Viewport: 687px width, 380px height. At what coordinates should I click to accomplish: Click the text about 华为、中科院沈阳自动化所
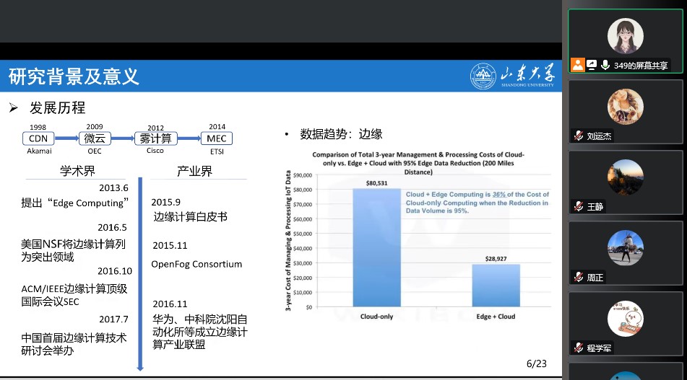coord(200,332)
